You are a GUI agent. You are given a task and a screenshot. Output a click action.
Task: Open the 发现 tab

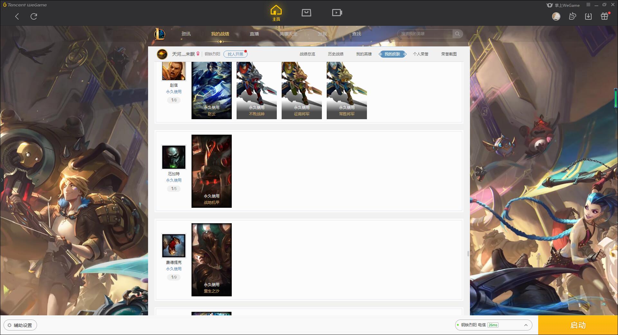pyautogui.click(x=323, y=34)
